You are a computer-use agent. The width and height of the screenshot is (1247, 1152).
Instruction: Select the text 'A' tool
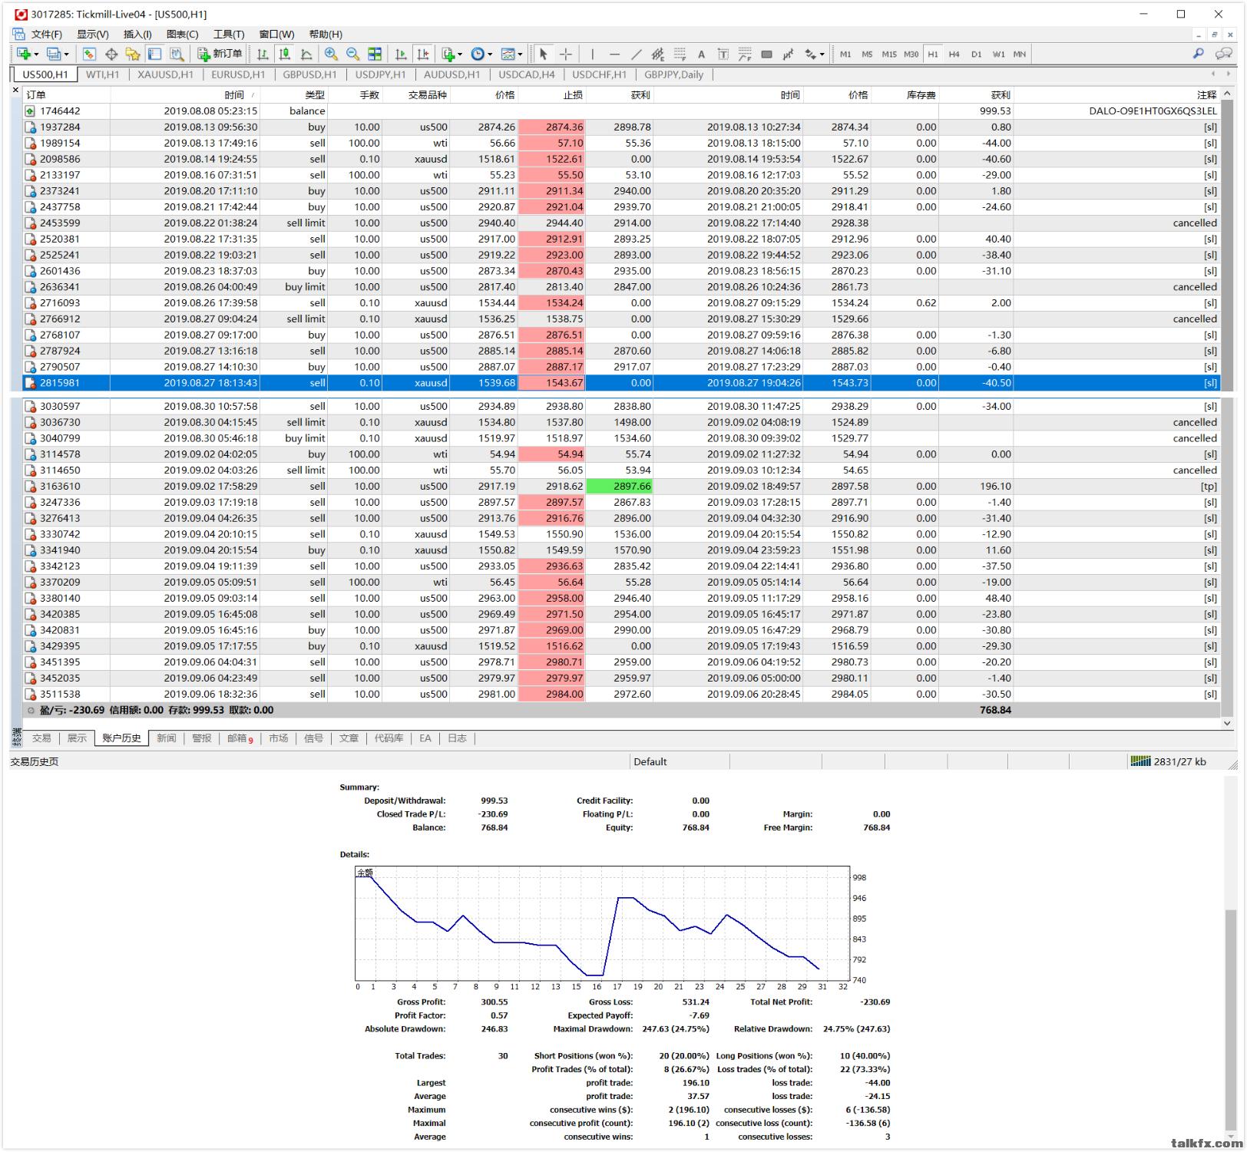(x=701, y=54)
